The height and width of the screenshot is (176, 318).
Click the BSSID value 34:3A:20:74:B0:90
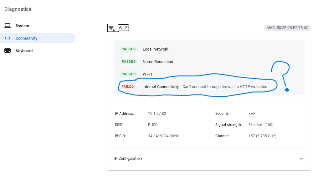[x=163, y=136]
